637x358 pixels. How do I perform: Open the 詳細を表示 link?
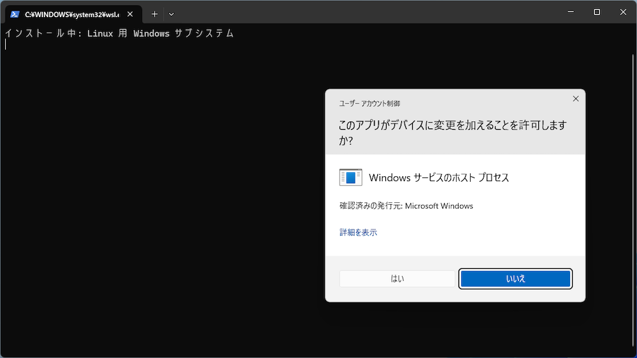[x=358, y=232]
